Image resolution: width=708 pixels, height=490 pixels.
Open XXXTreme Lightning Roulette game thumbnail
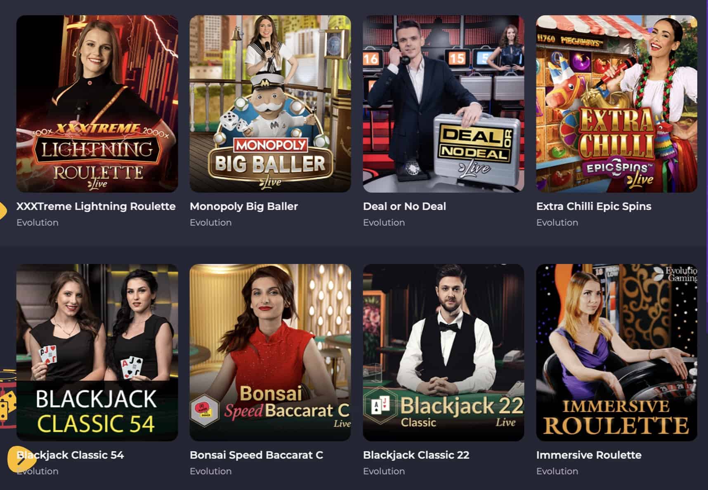click(97, 104)
